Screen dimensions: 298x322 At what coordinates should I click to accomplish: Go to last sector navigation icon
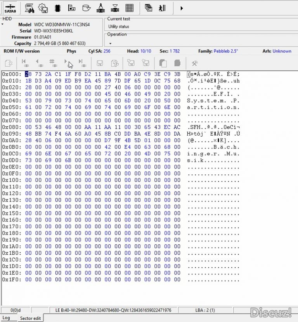82,63
